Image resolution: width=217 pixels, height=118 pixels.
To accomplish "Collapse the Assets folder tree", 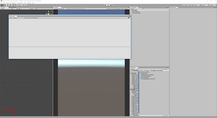I will [131, 73].
